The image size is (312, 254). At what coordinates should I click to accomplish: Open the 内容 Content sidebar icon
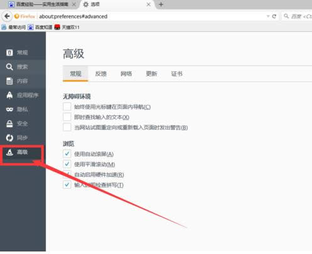click(x=9, y=81)
